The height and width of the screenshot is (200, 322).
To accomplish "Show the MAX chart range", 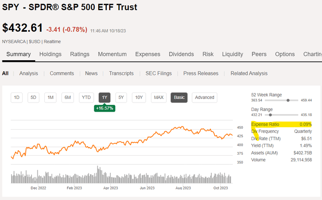I will pyautogui.click(x=159, y=97).
